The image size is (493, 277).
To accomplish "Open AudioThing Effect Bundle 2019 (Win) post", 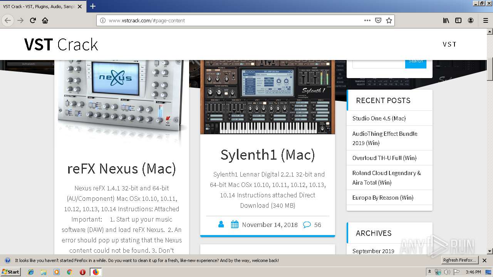I will click(385, 138).
